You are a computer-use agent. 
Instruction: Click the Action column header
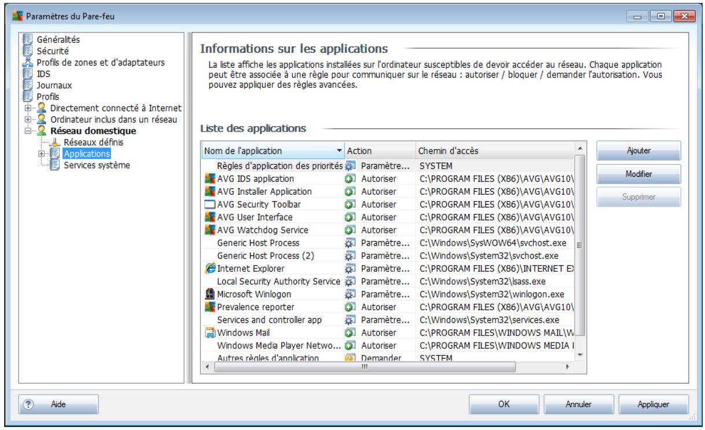[379, 151]
